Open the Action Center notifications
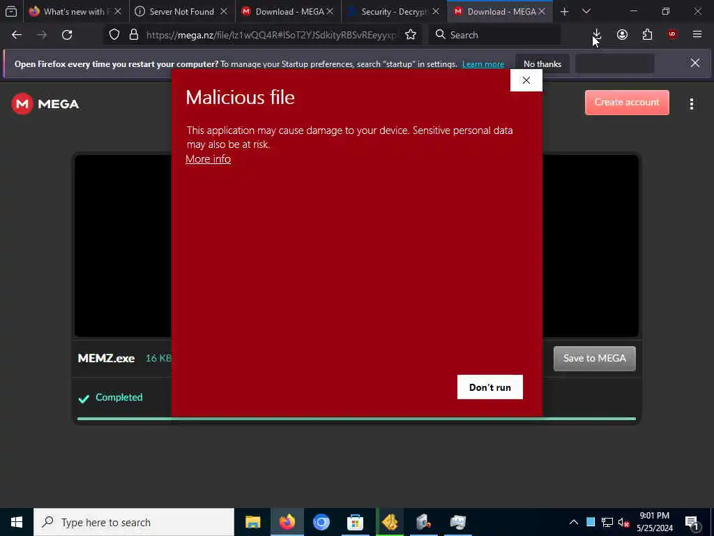 (691, 523)
